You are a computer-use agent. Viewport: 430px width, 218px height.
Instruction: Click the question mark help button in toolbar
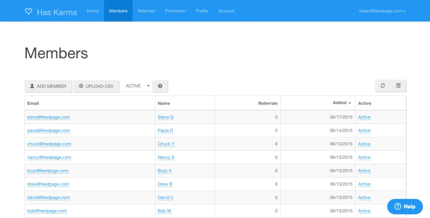click(x=160, y=86)
